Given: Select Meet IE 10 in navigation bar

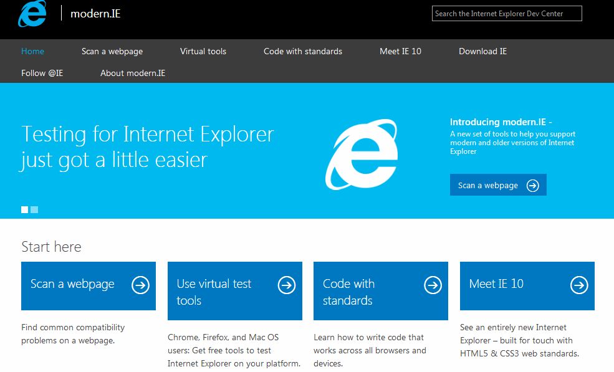Looking at the screenshot, I should click(x=400, y=51).
